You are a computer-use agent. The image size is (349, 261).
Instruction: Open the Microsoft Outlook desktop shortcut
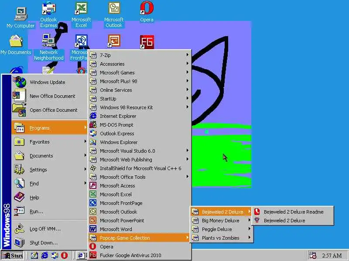click(114, 14)
